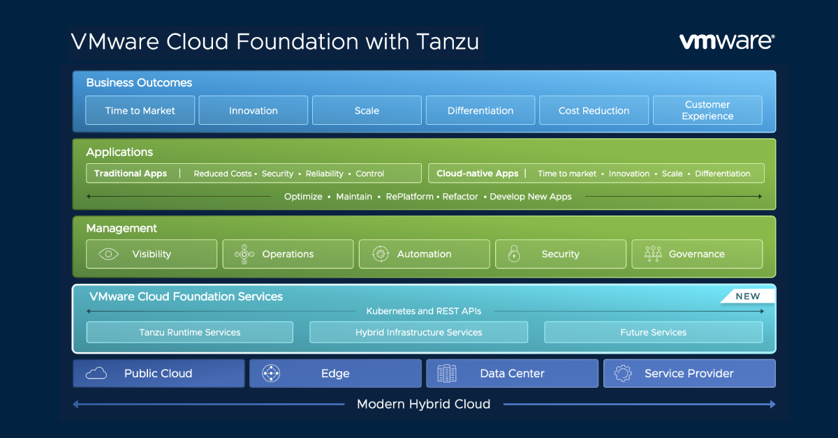Click the Security padlock icon
This screenshot has height=438, width=838.
pyautogui.click(x=515, y=254)
